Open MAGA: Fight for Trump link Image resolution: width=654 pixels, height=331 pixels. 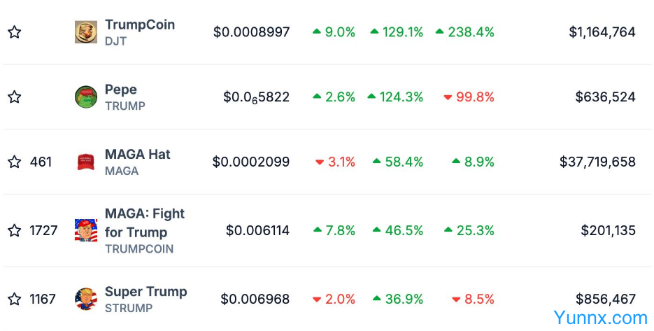(145, 223)
